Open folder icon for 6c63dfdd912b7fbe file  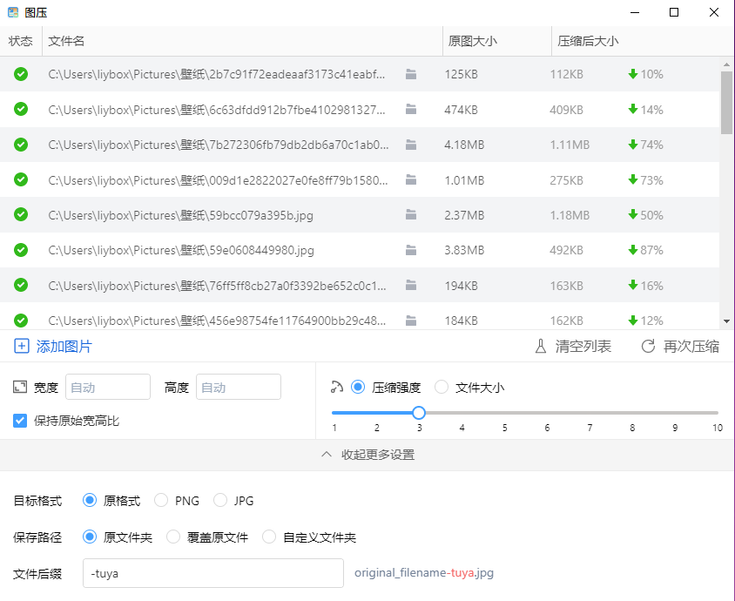411,109
